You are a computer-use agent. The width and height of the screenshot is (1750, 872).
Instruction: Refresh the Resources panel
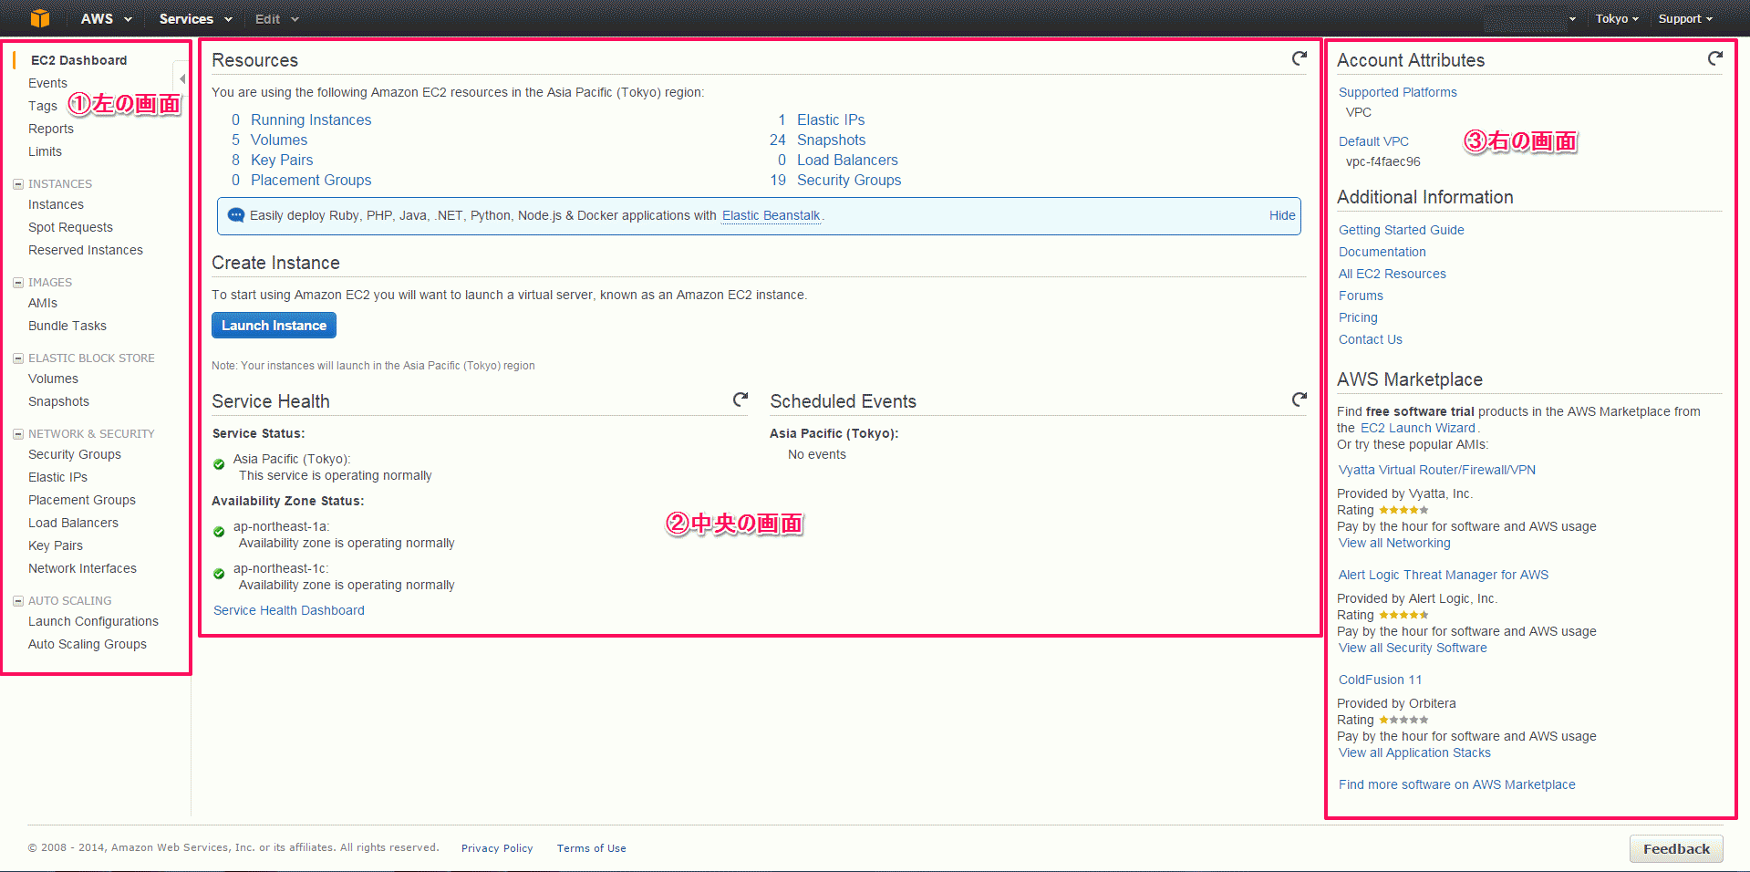[1300, 58]
